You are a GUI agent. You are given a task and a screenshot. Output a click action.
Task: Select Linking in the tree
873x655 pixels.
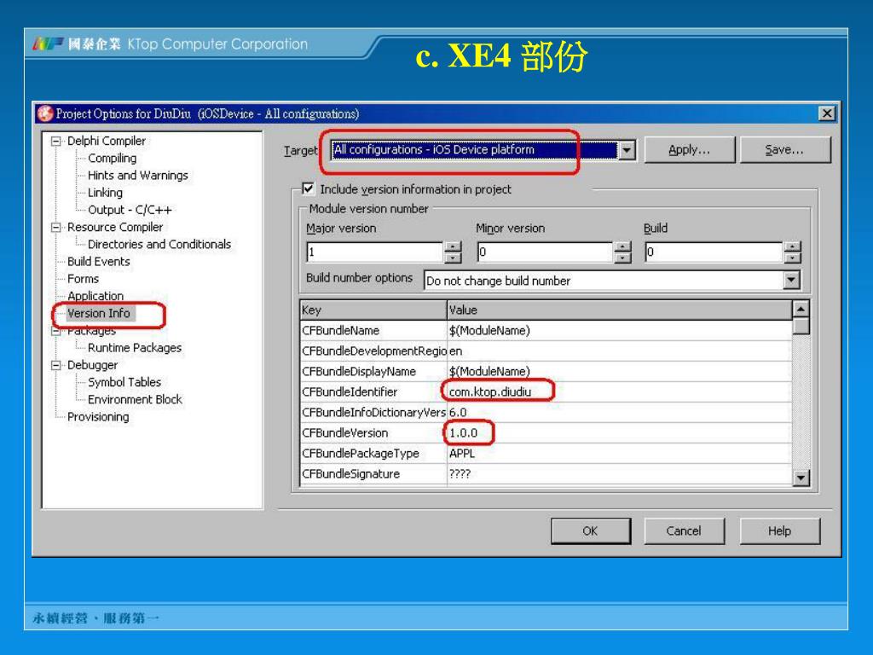[105, 193]
